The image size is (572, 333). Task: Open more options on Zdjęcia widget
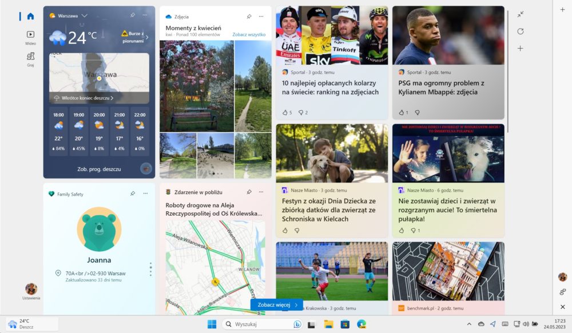pyautogui.click(x=261, y=17)
